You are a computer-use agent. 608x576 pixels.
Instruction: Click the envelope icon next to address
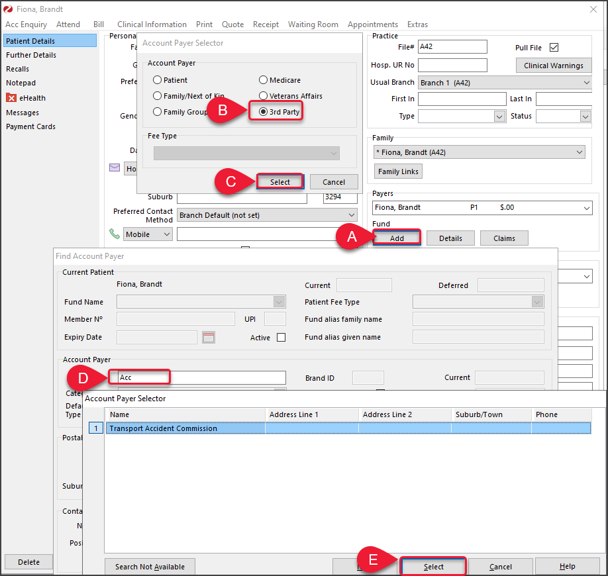[115, 168]
